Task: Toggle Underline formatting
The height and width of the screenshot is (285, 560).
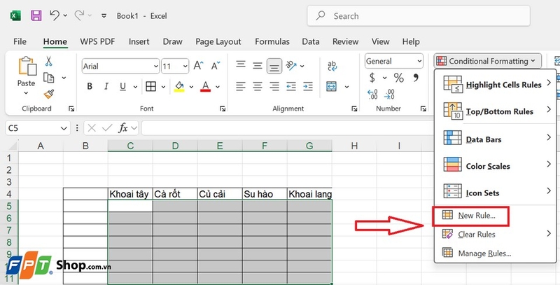Action: tap(123, 86)
